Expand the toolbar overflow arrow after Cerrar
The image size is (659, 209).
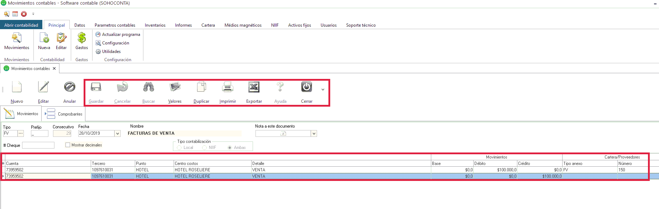(x=323, y=90)
